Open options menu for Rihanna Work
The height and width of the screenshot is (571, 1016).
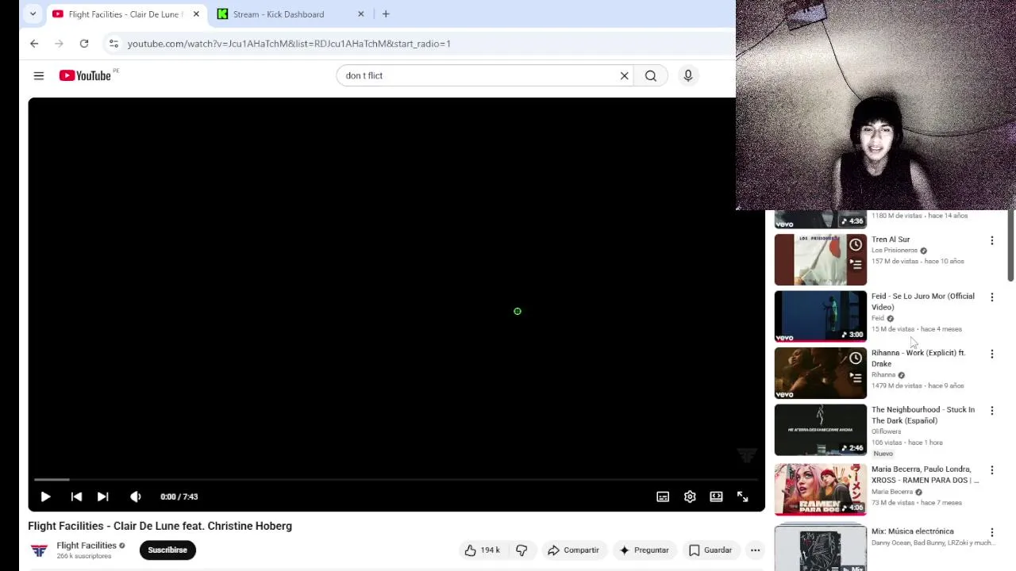[991, 354]
